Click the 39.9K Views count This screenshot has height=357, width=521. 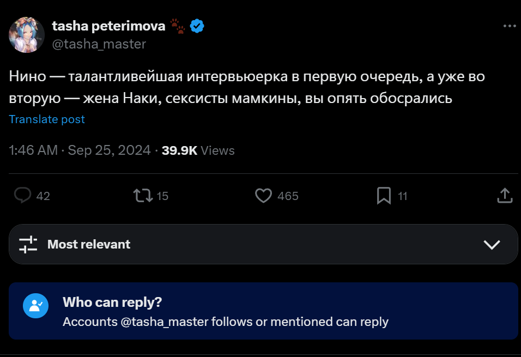click(198, 150)
